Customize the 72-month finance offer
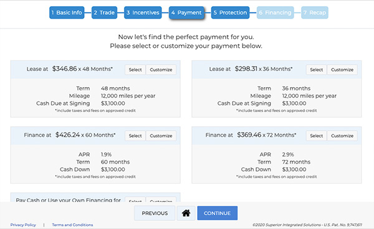This screenshot has width=374, height=229. click(x=342, y=136)
